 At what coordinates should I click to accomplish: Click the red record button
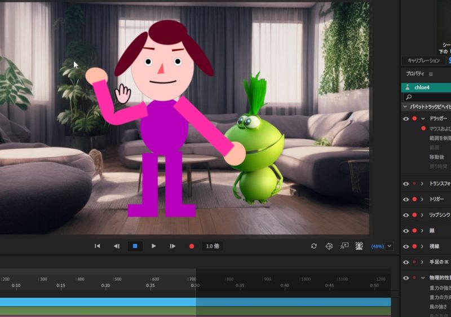192,246
